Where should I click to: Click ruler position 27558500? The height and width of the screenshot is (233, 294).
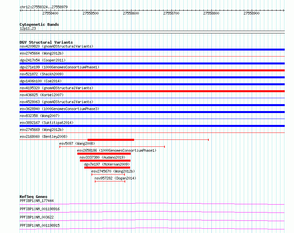(x=91, y=13)
